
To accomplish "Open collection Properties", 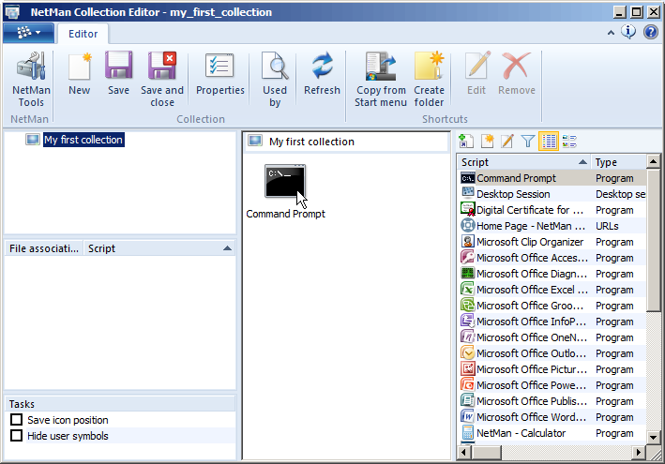I will [x=220, y=73].
